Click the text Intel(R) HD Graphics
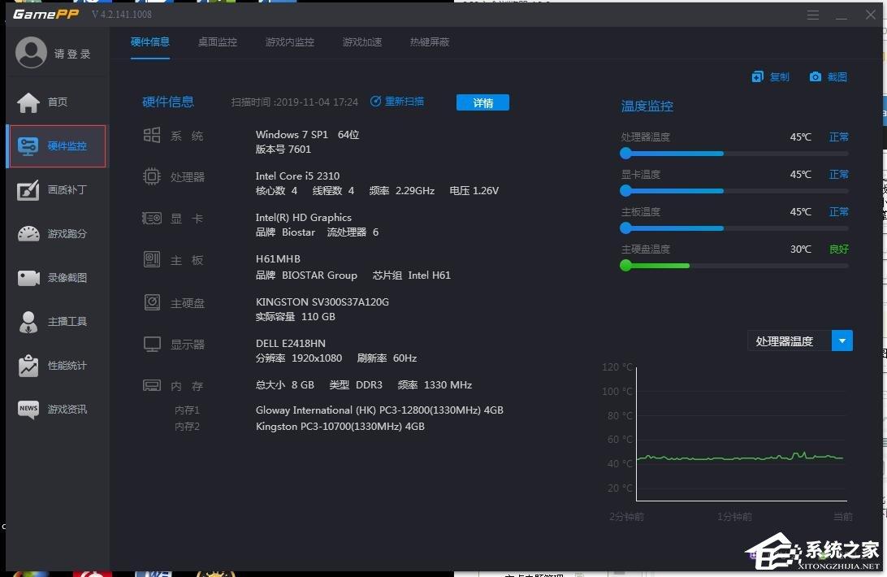Image resolution: width=887 pixels, height=577 pixels. (303, 218)
